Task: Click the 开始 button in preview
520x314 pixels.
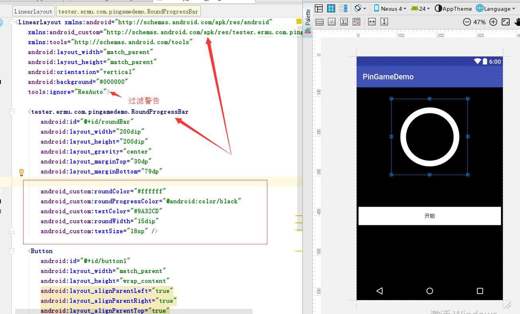Action: (430, 216)
